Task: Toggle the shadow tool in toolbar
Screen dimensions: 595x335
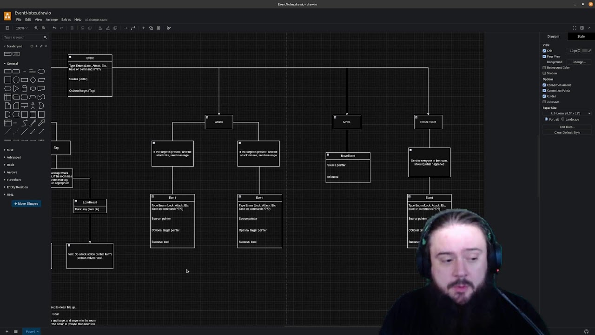Action: (115, 28)
